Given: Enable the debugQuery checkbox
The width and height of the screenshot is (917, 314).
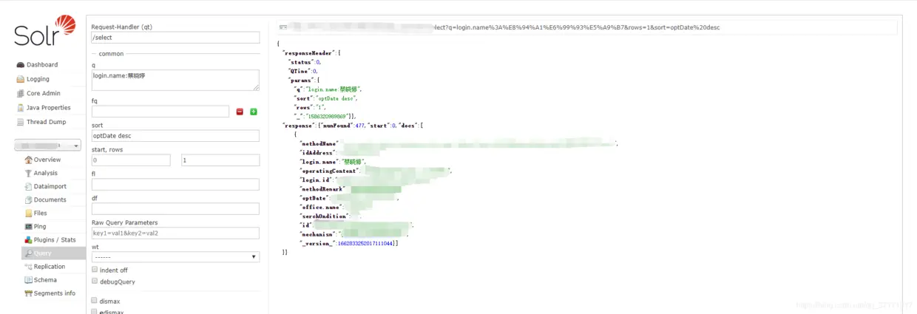Looking at the screenshot, I should pos(95,281).
